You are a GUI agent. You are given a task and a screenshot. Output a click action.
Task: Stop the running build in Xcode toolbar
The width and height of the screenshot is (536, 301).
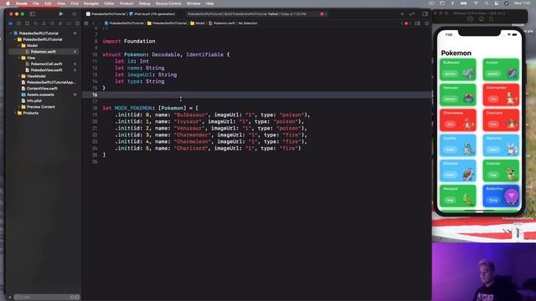click(x=75, y=14)
